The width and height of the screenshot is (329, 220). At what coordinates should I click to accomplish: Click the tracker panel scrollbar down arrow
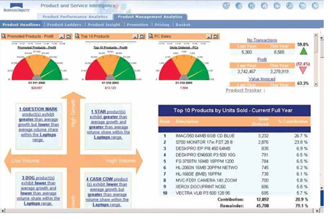click(316, 84)
